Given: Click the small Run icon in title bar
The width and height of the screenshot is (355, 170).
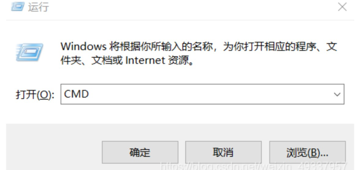Looking at the screenshot, I should click(17, 7).
